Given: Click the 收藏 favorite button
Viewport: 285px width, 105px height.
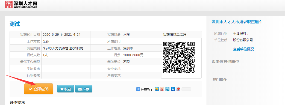Looking at the screenshot, I should coord(65,89).
